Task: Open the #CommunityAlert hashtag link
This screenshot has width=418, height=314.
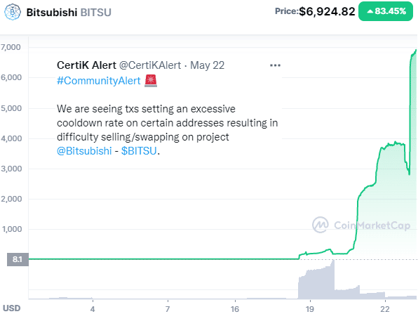Action: click(x=99, y=81)
